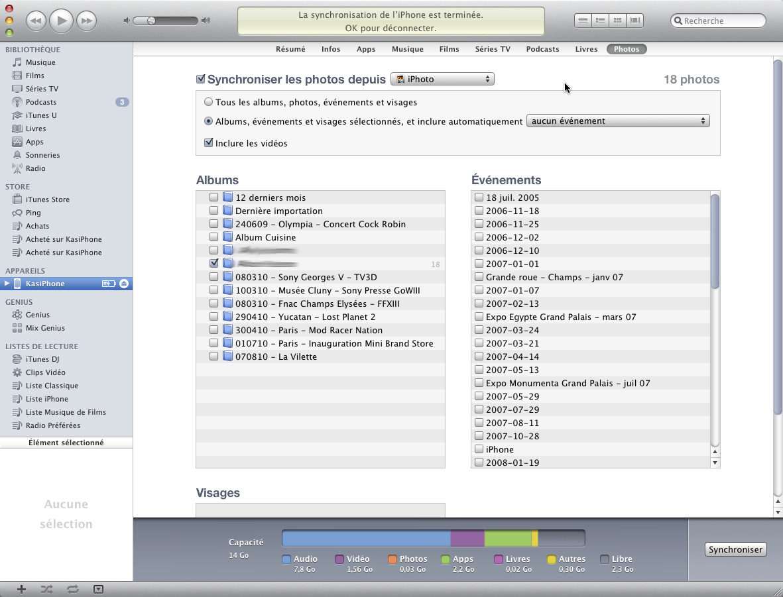Open aucun événement dropdown

click(618, 121)
